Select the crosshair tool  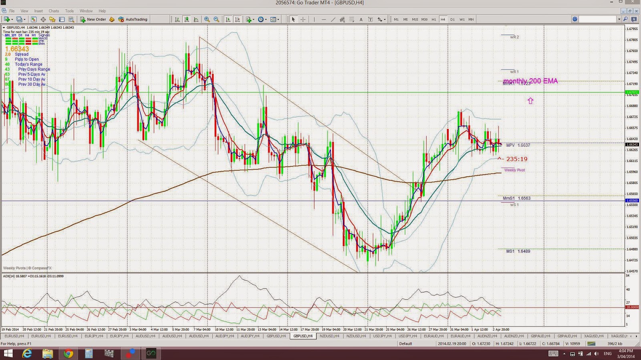click(303, 19)
